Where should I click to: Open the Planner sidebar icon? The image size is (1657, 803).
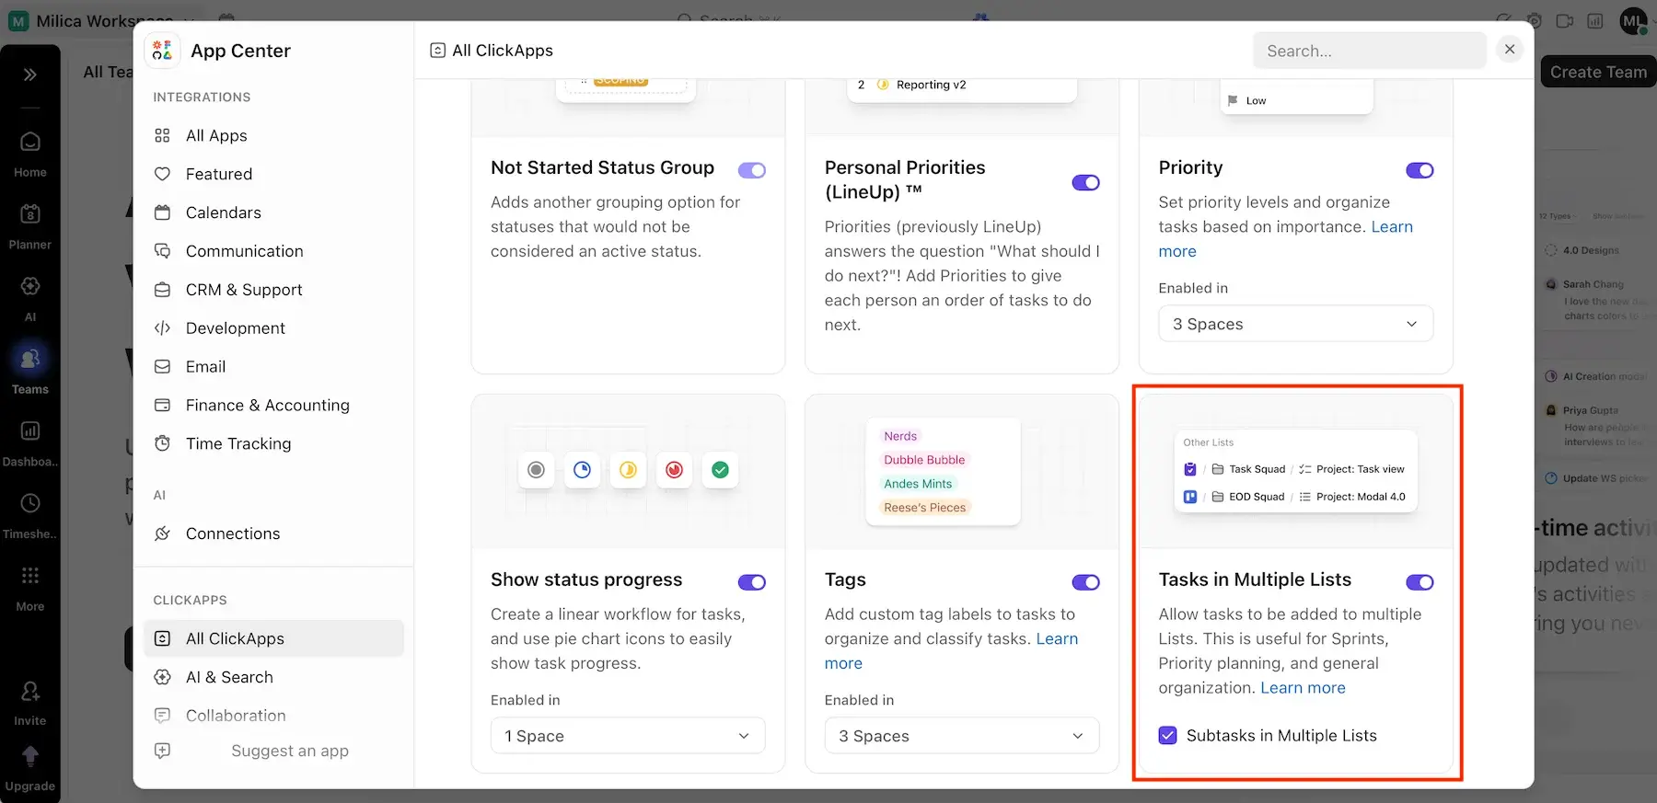[30, 213]
